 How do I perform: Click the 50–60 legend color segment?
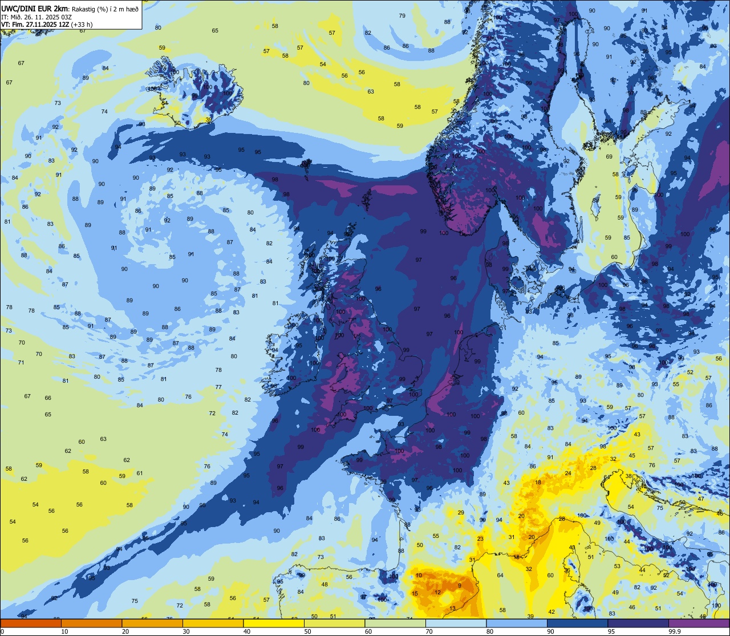tap(334, 623)
